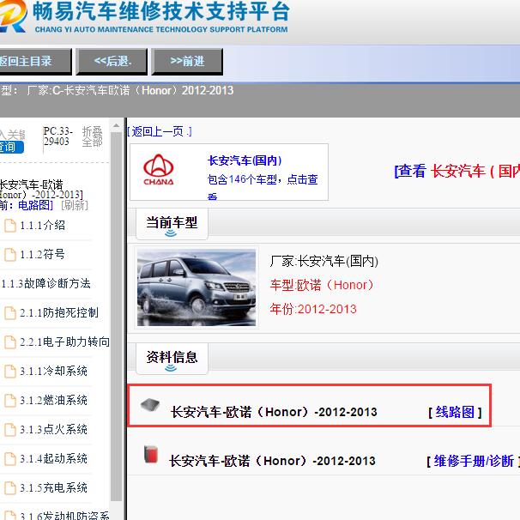Click 长安汽车-欧诺（Honor）-2012-2013 entry beside red book
This screenshot has width=520, height=520.
(x=272, y=461)
